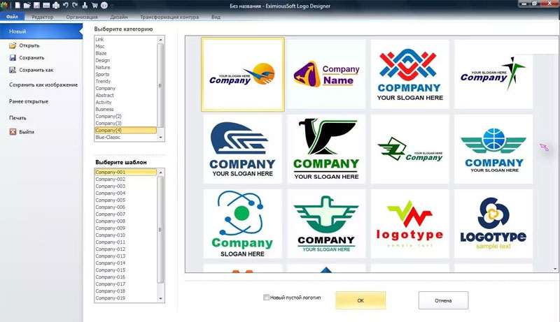Click disk icon next to Сохранить

tap(13, 58)
